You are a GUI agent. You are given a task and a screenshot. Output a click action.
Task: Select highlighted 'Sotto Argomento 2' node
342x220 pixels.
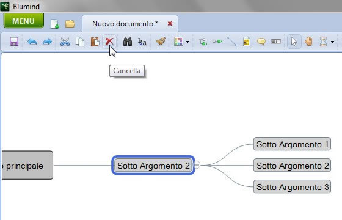(153, 165)
